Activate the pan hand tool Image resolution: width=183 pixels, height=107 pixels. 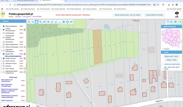pos(37,22)
